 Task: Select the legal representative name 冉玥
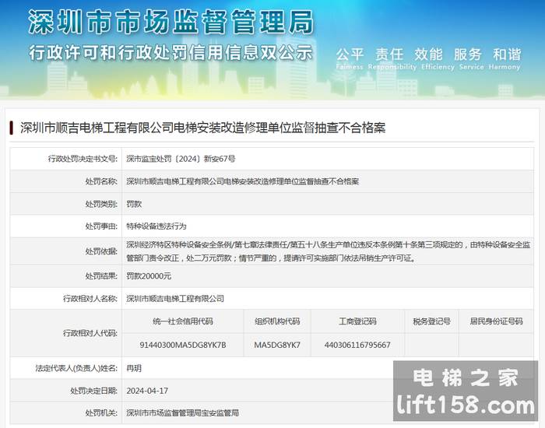coord(134,368)
